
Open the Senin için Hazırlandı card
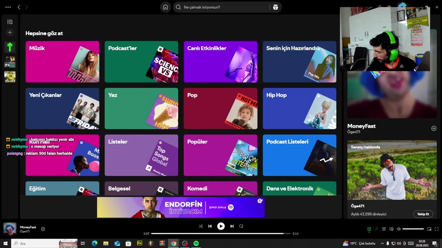coord(299,62)
